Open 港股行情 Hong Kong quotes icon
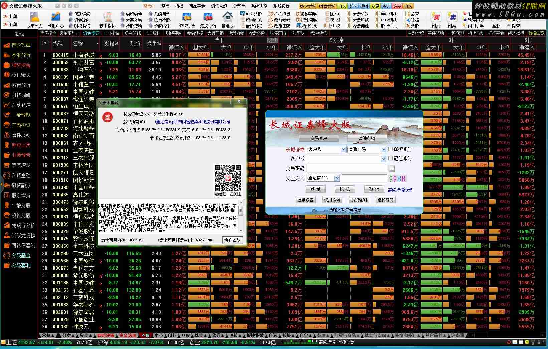This screenshot has width=548, height=349. tap(208, 19)
